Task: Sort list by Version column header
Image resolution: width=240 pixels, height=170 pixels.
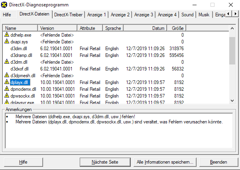Action: click(x=57, y=28)
